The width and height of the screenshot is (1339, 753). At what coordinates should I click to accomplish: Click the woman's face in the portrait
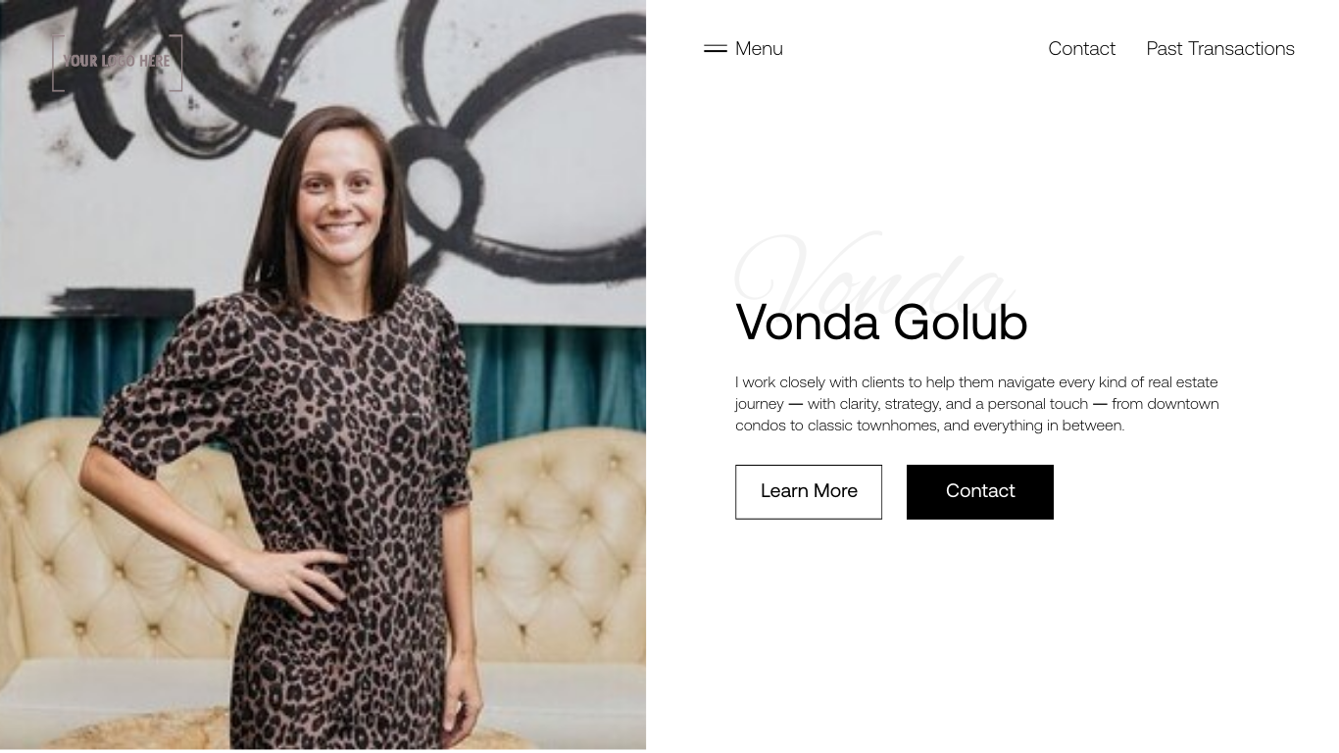coord(339,198)
